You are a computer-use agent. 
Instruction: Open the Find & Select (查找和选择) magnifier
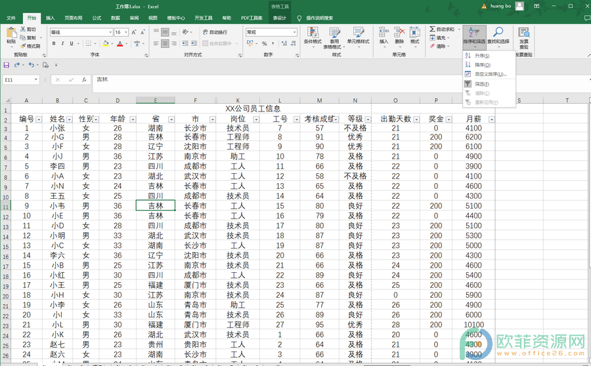click(x=498, y=32)
